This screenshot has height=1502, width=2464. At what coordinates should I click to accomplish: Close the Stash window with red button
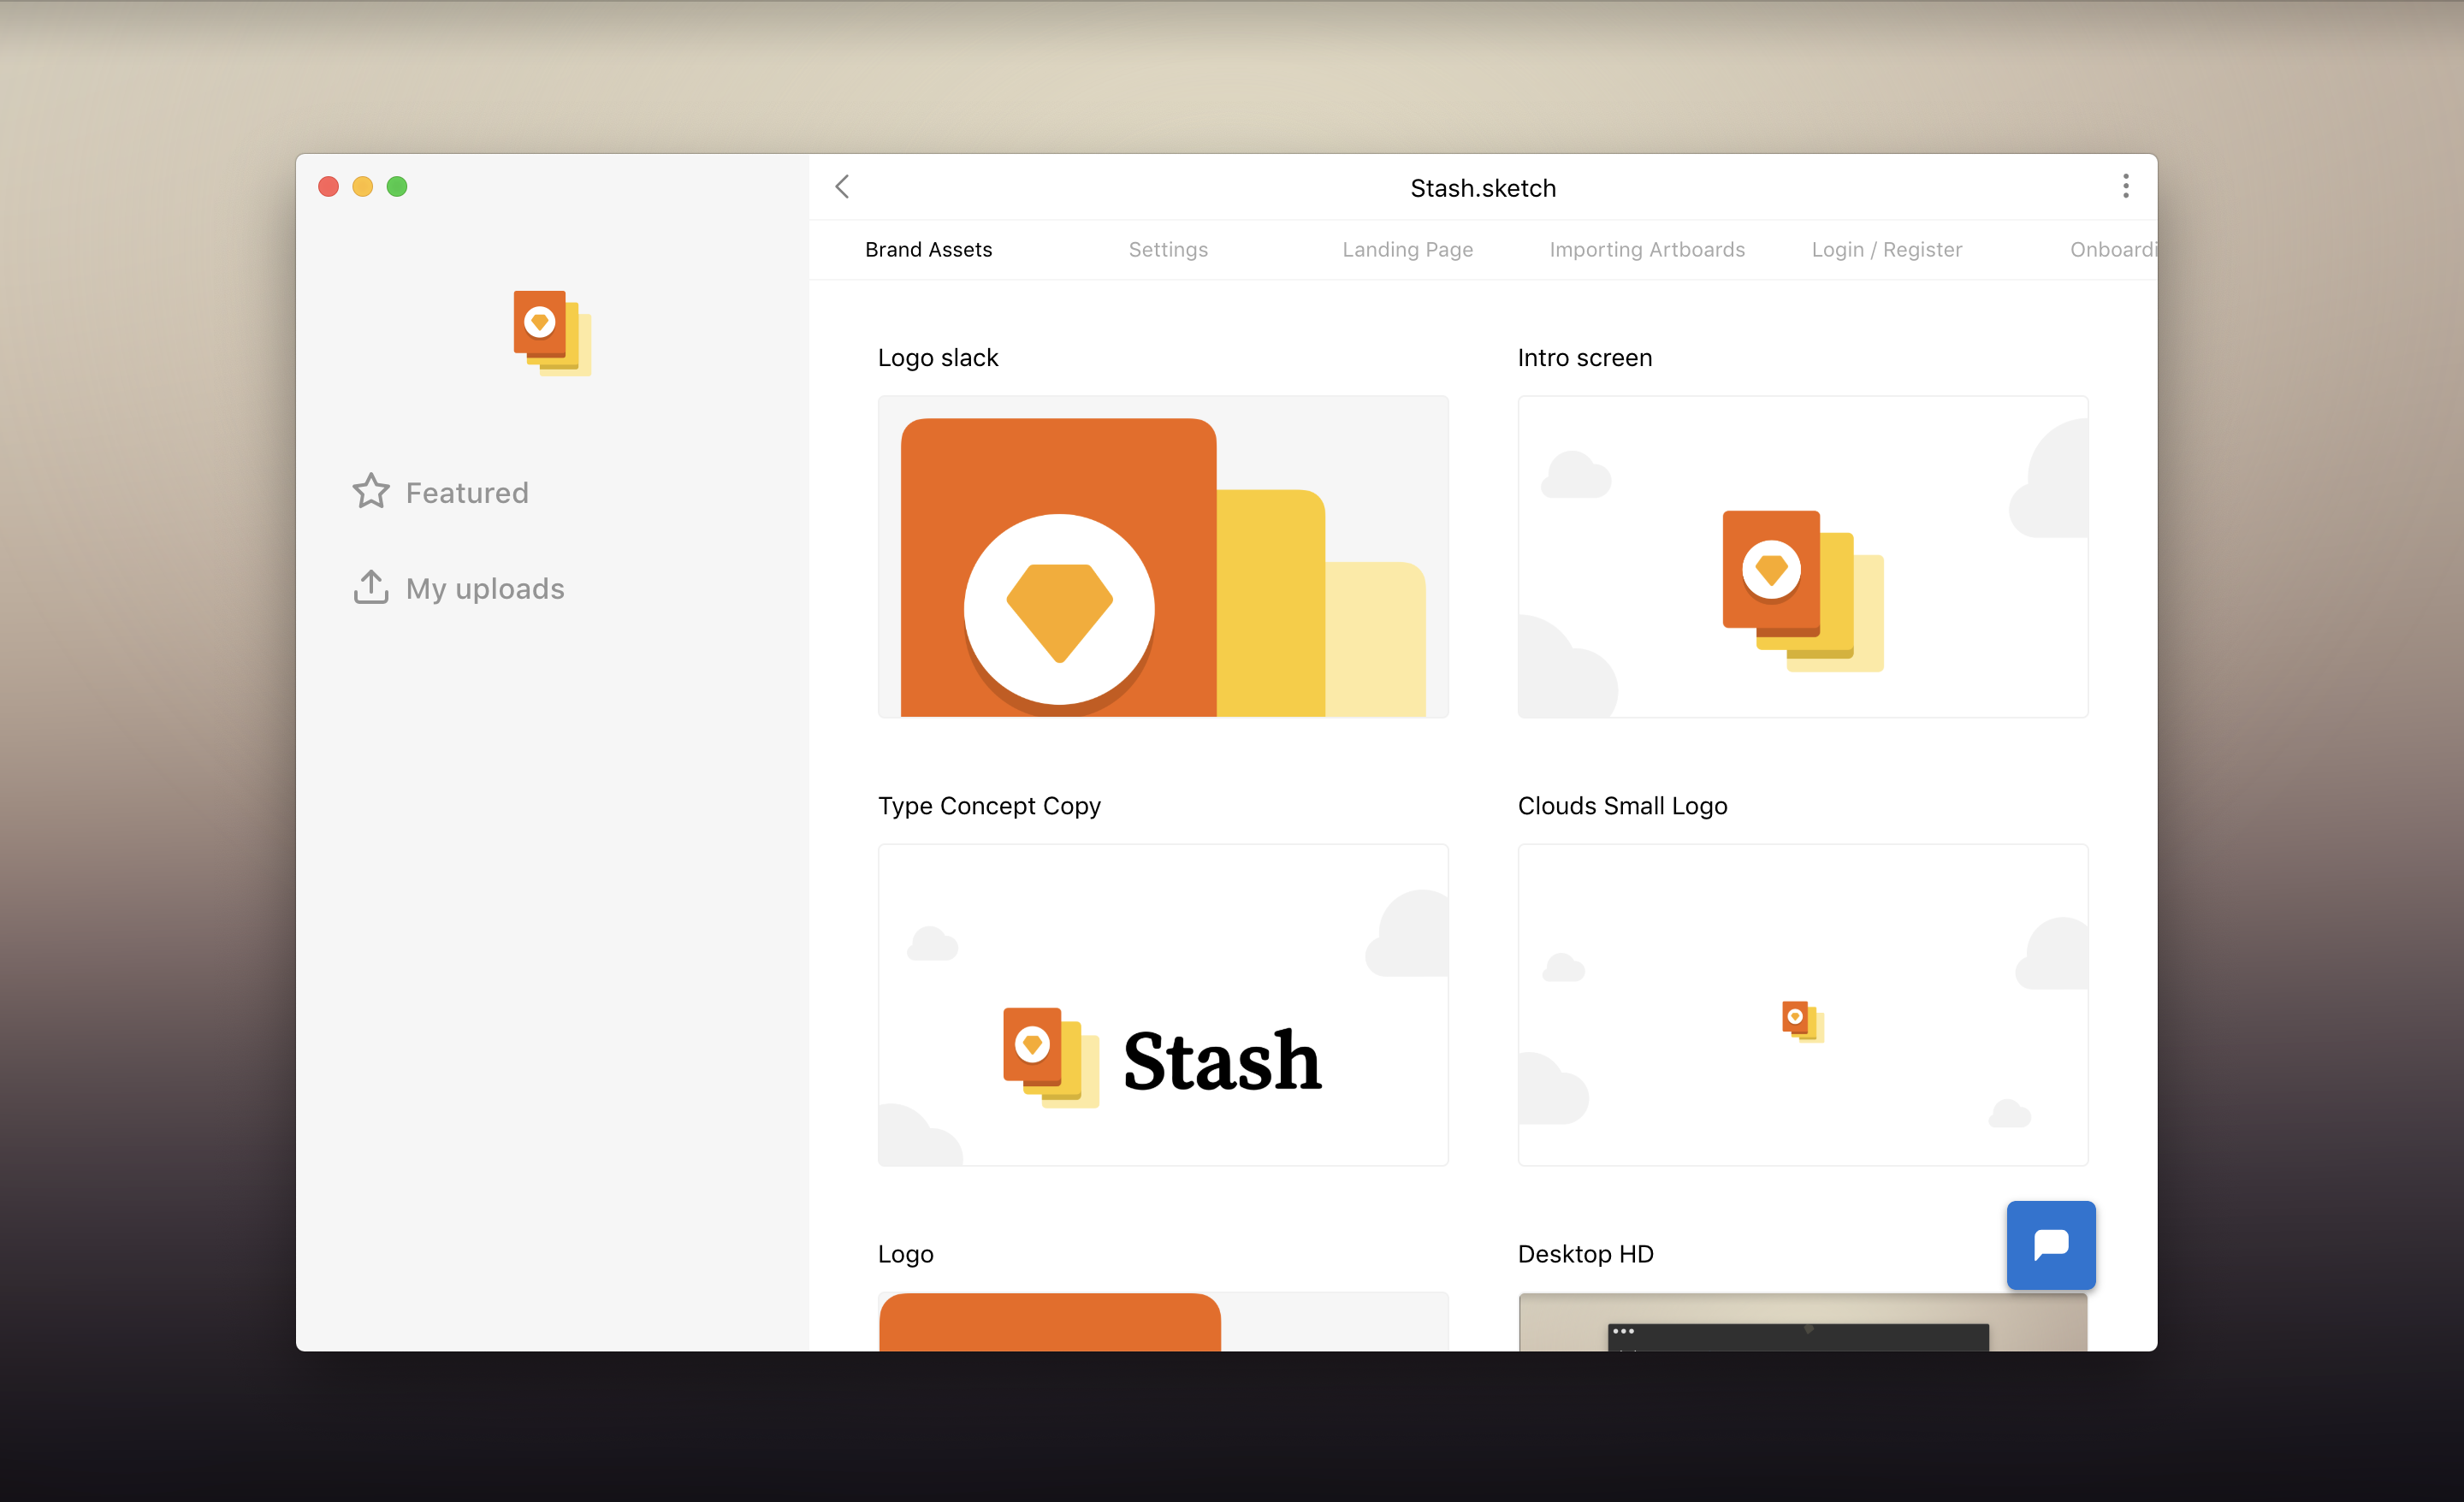tap(328, 187)
